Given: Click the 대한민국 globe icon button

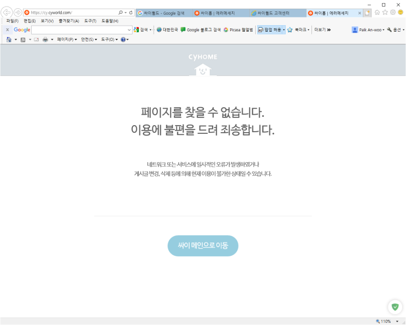Looking at the screenshot, I should tap(167, 29).
